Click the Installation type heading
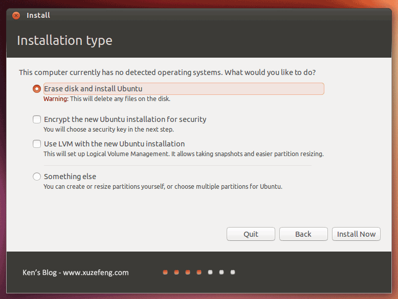This screenshot has width=398, height=299. (64, 40)
